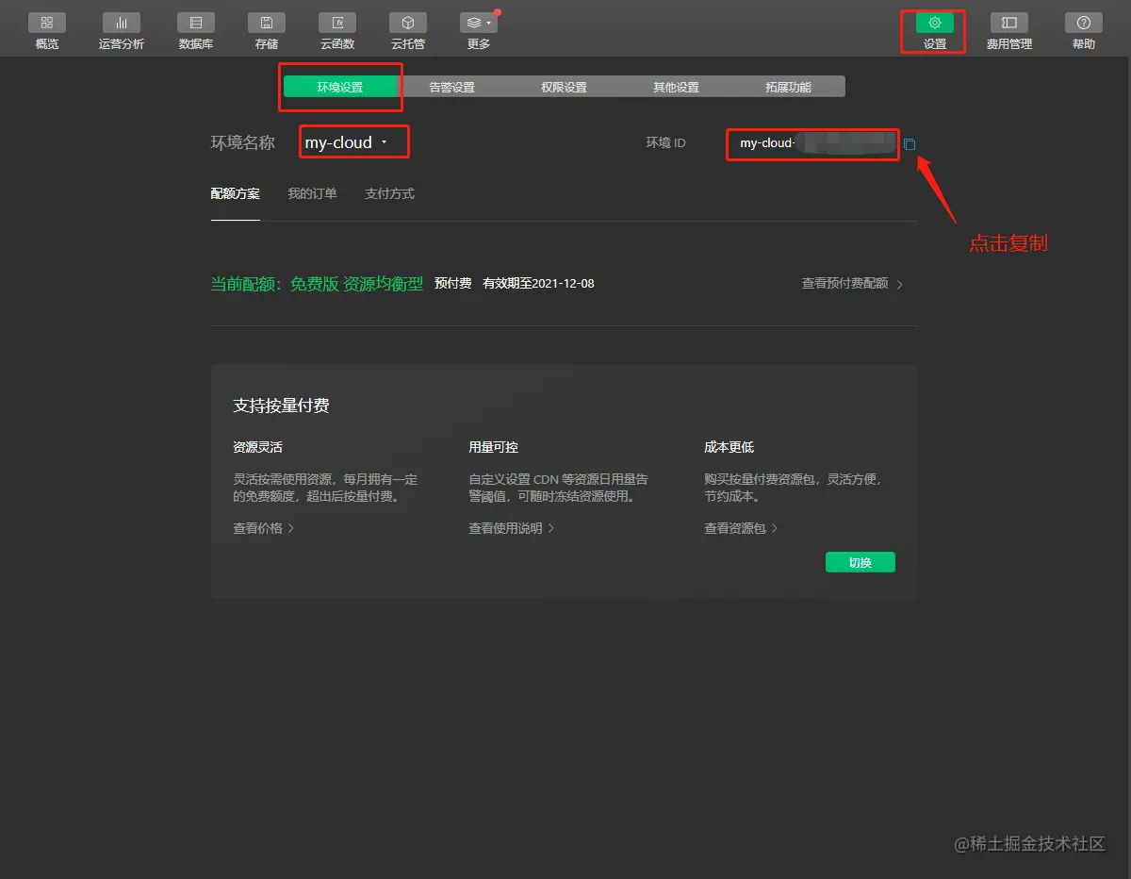Open the 云函数 cloud functions icon
This screenshot has width=1131, height=879.
pos(337,23)
